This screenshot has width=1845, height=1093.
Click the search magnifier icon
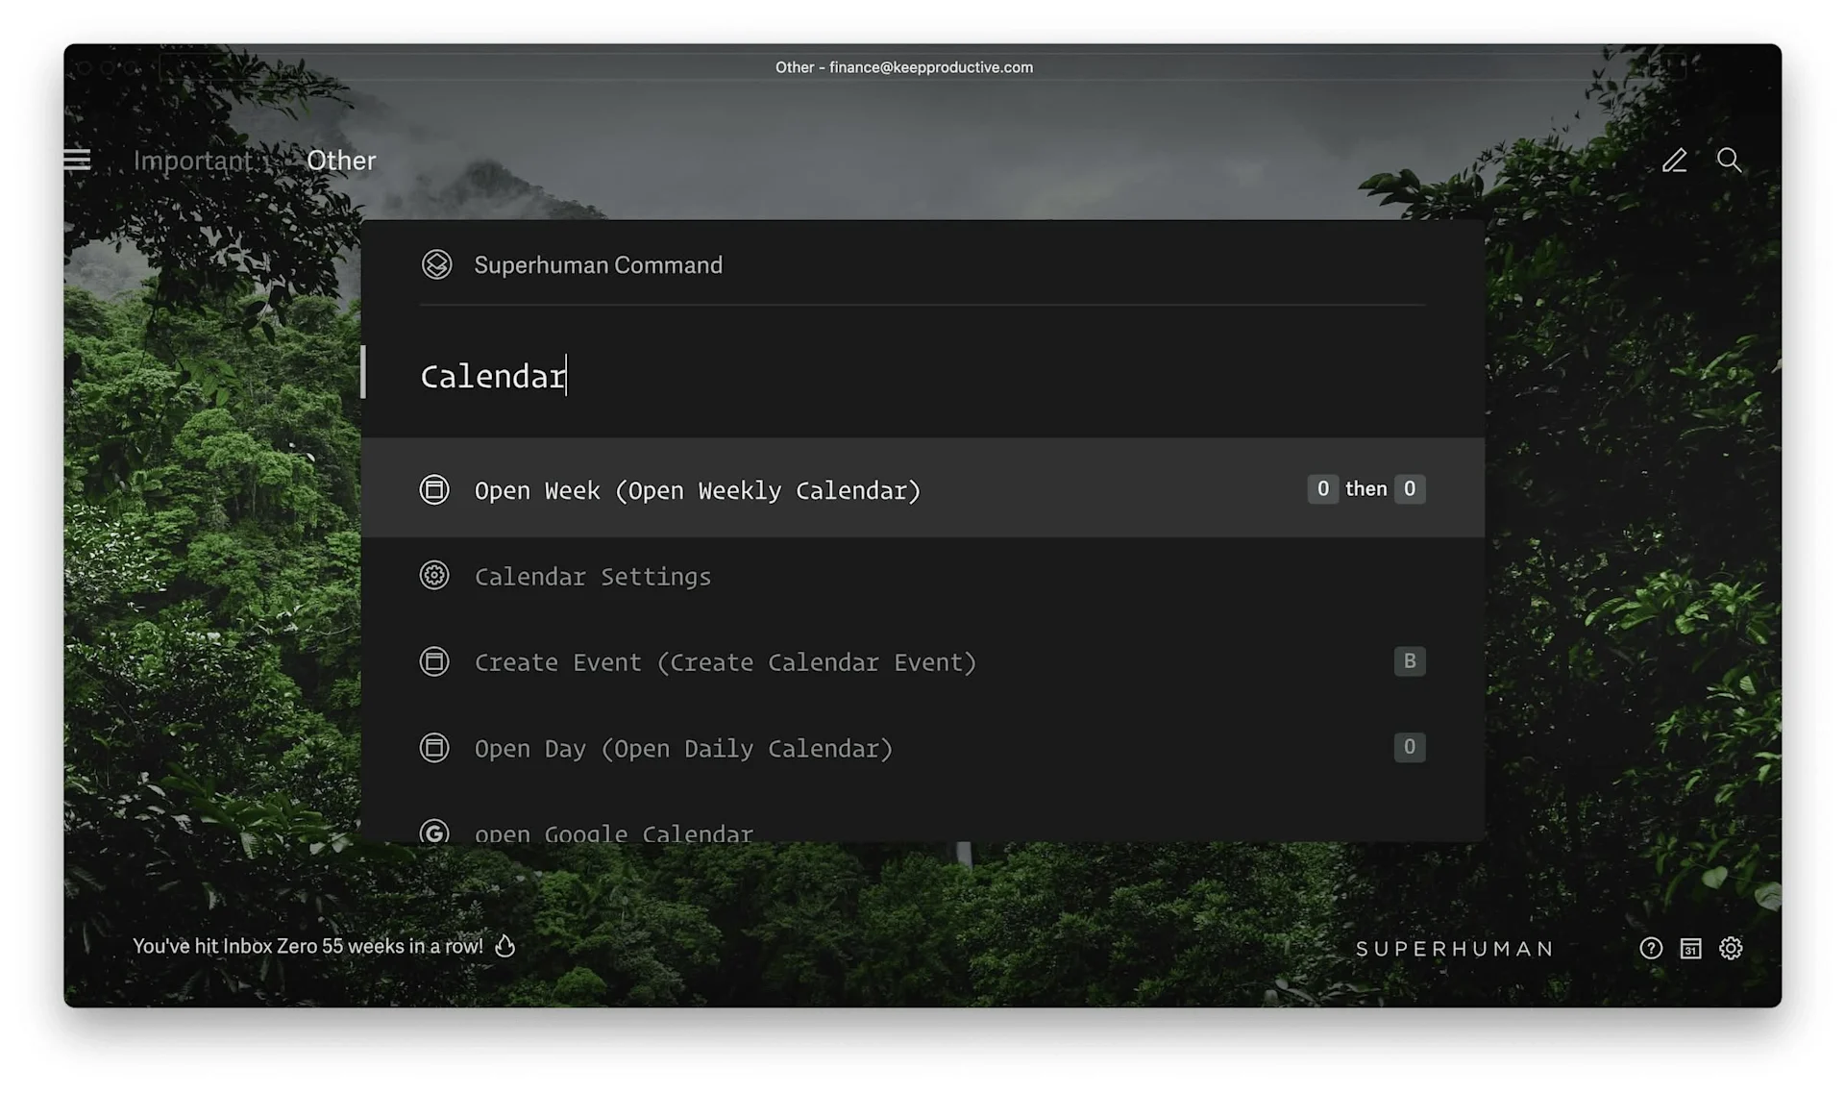pos(1730,161)
